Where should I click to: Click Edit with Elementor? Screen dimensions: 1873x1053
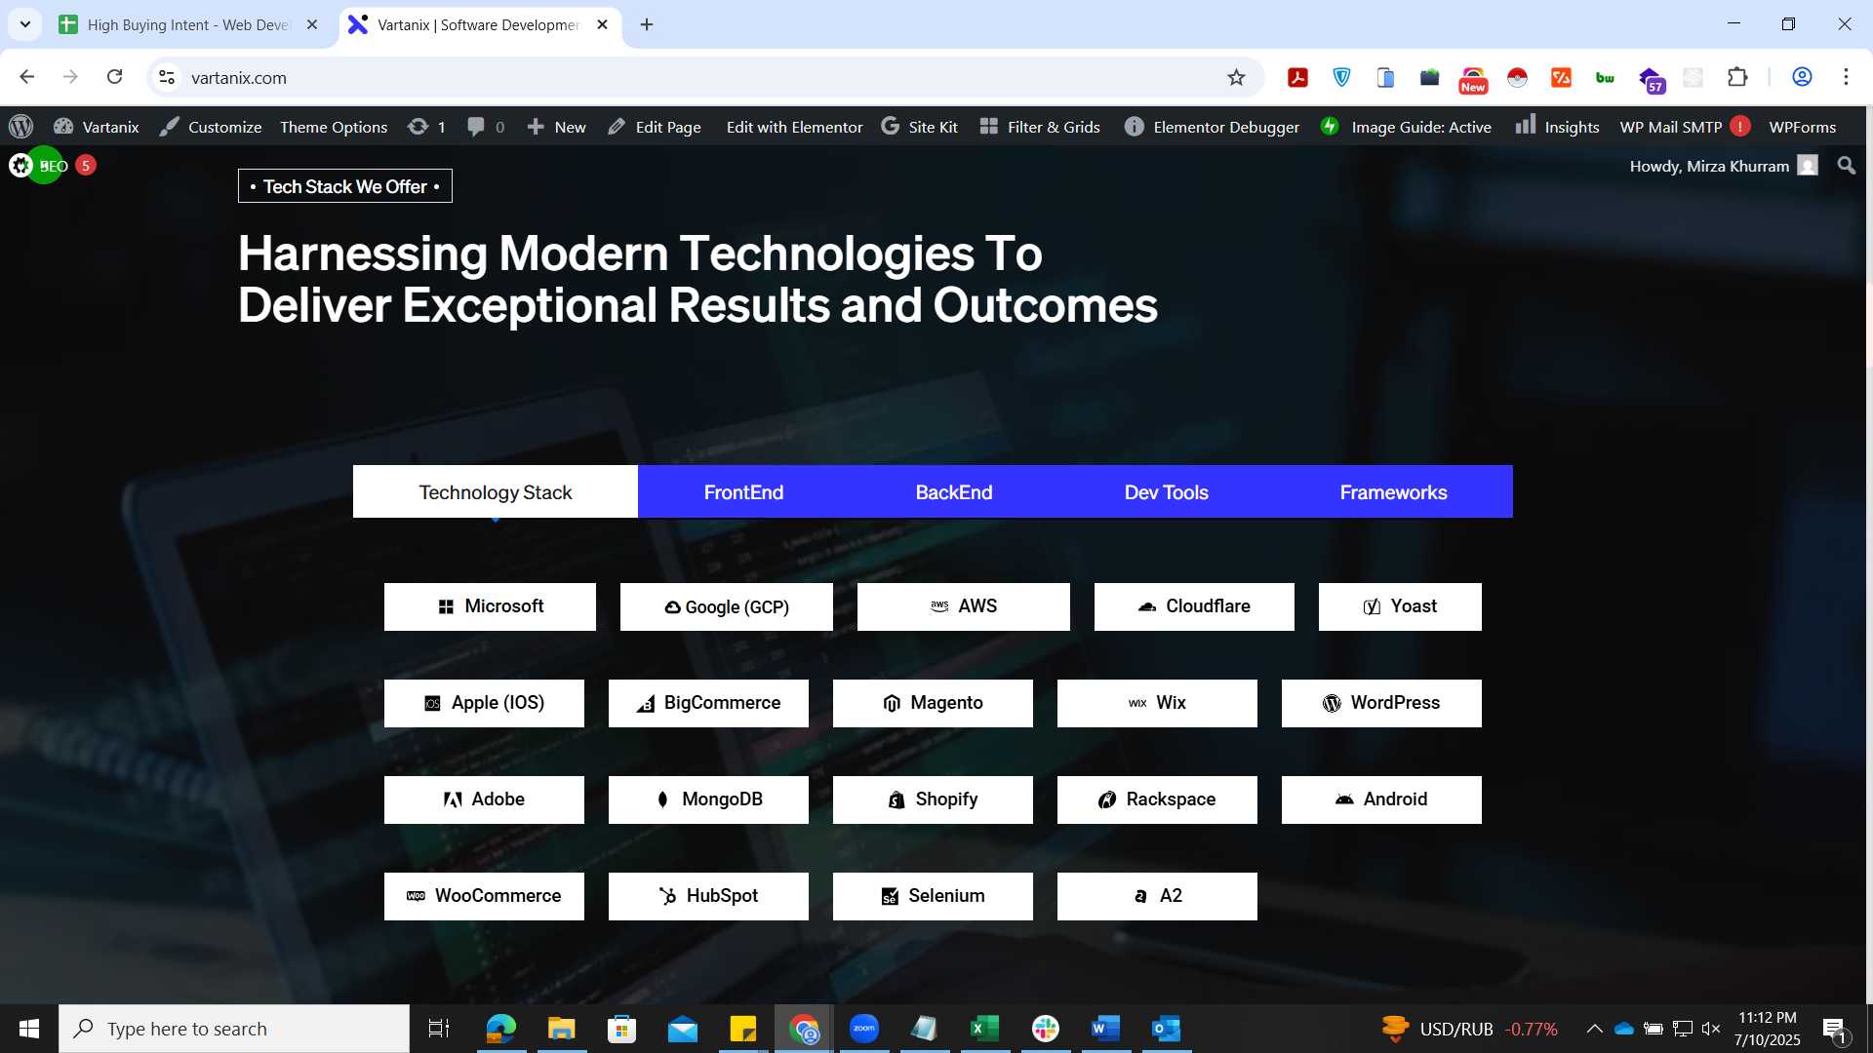[x=794, y=127]
